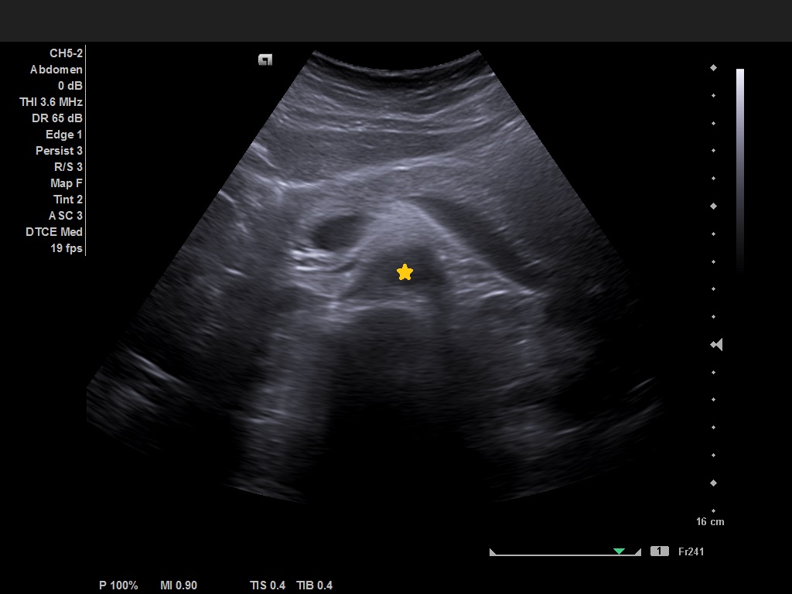The height and width of the screenshot is (594, 792).
Task: Click the Fr241 frame counter
Action: pos(691,551)
